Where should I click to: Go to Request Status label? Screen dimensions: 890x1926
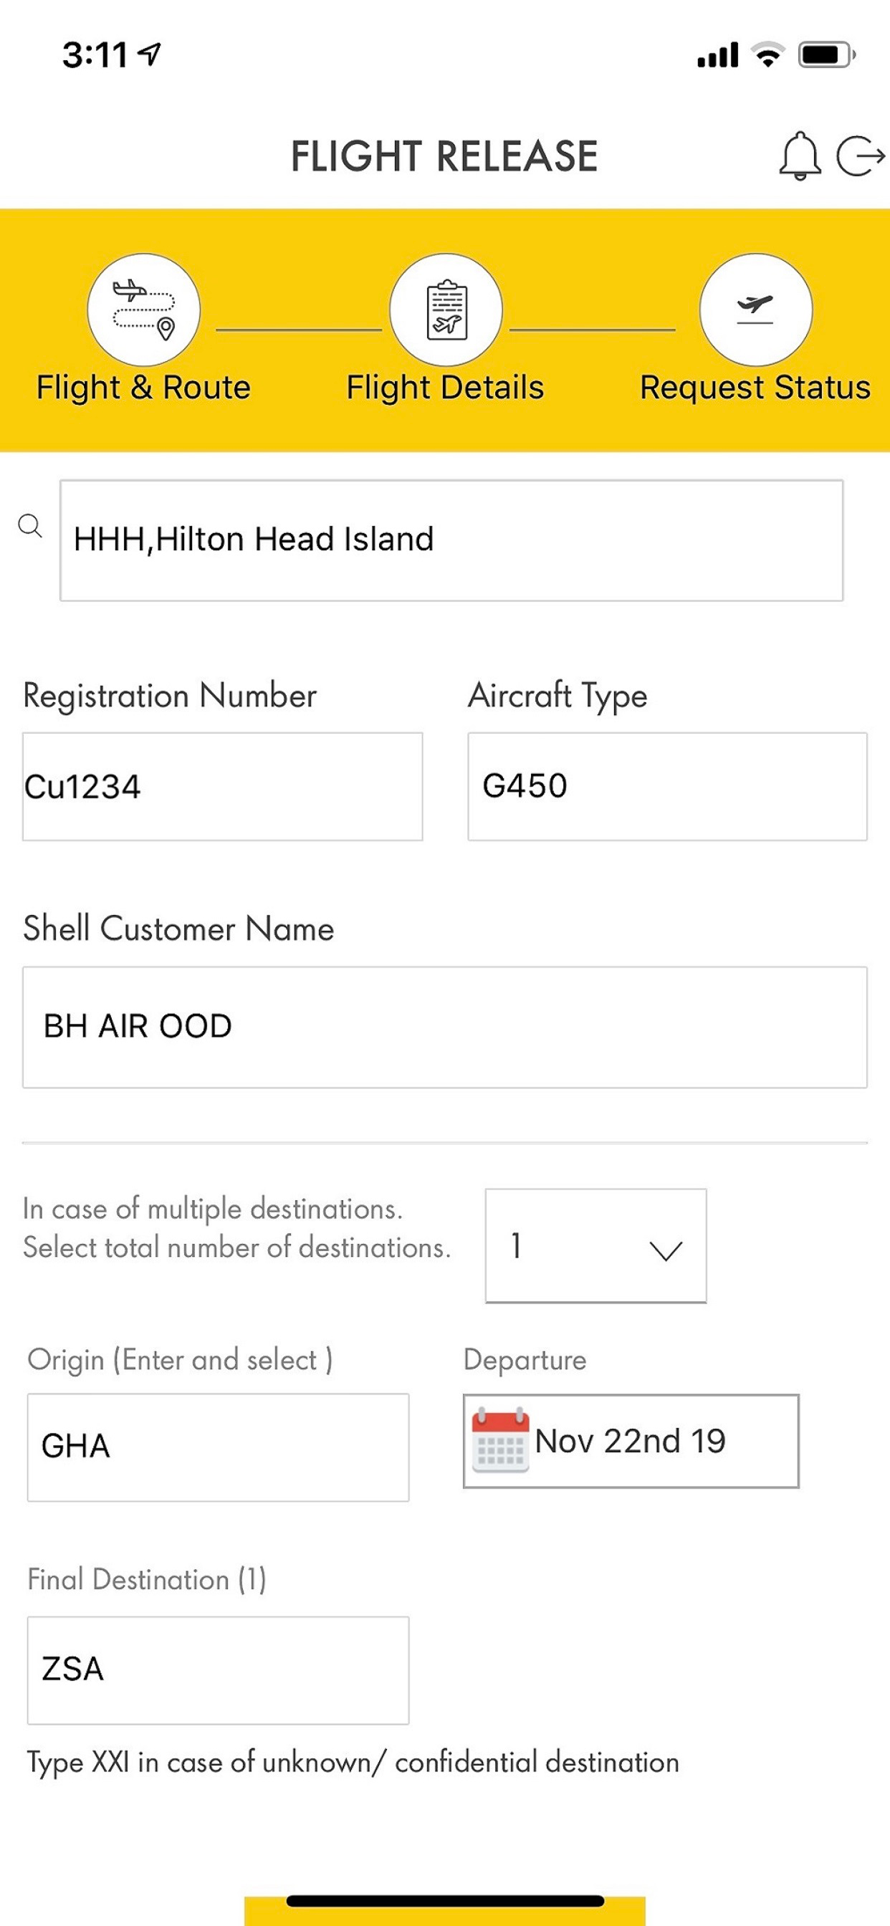[755, 388]
